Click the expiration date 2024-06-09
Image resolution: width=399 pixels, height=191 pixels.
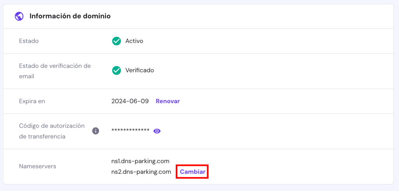click(130, 101)
